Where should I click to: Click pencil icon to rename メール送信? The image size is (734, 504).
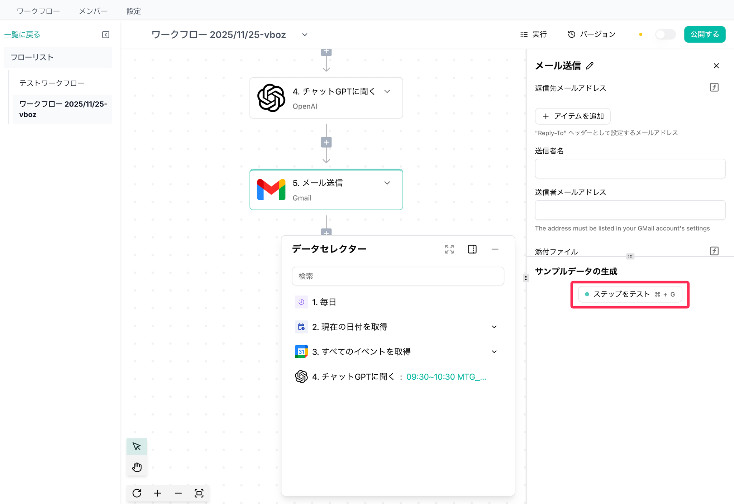click(x=590, y=66)
